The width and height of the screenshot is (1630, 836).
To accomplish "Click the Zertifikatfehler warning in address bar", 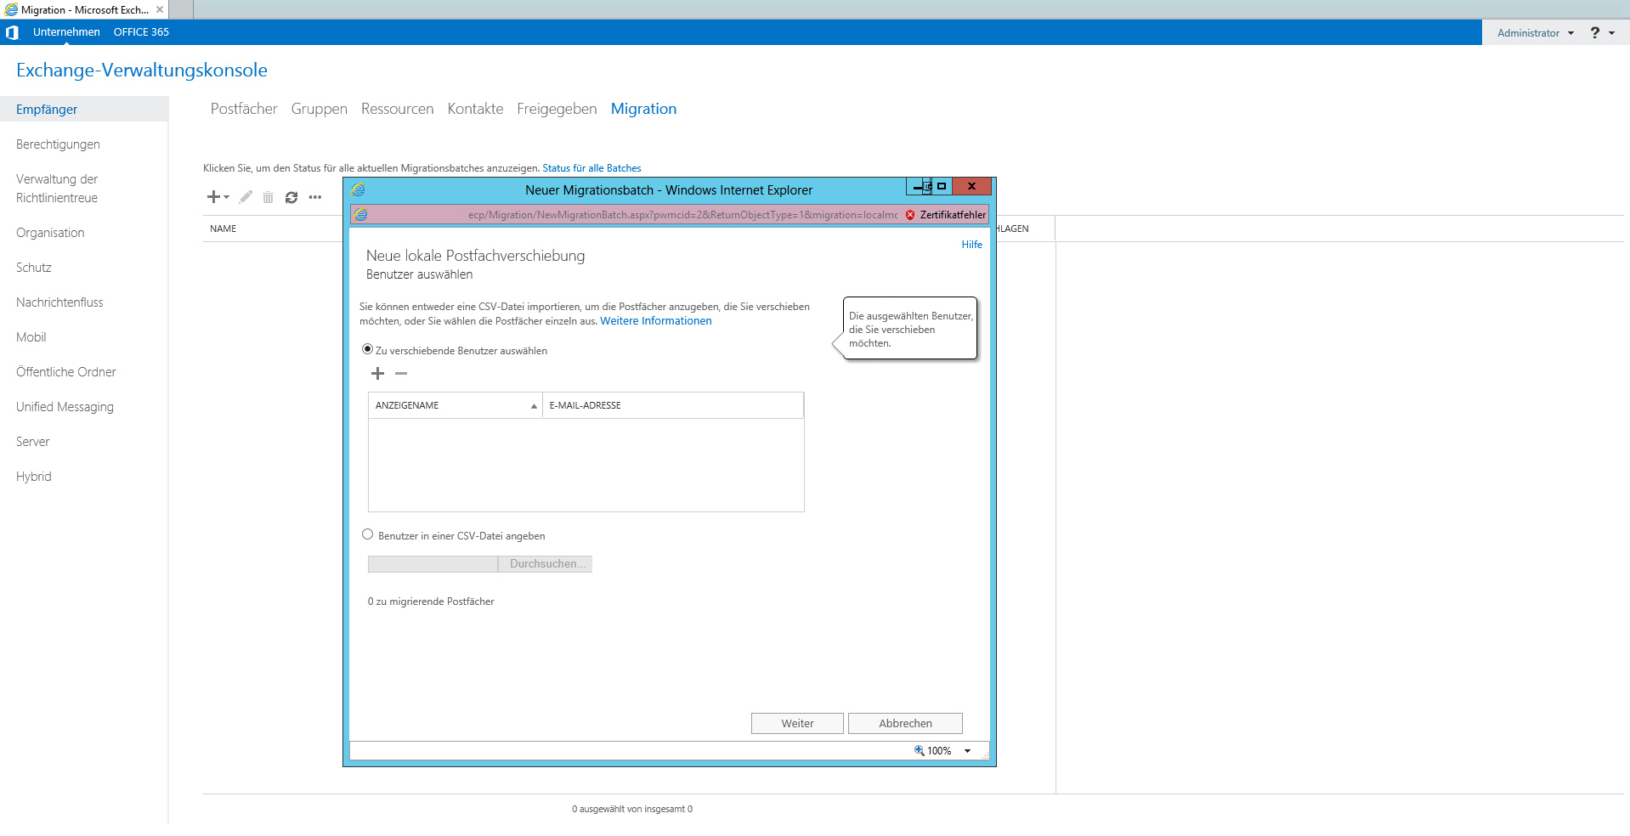I will coord(946,215).
